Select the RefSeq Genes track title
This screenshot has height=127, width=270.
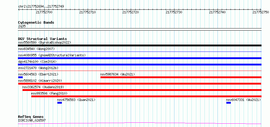tap(31, 117)
